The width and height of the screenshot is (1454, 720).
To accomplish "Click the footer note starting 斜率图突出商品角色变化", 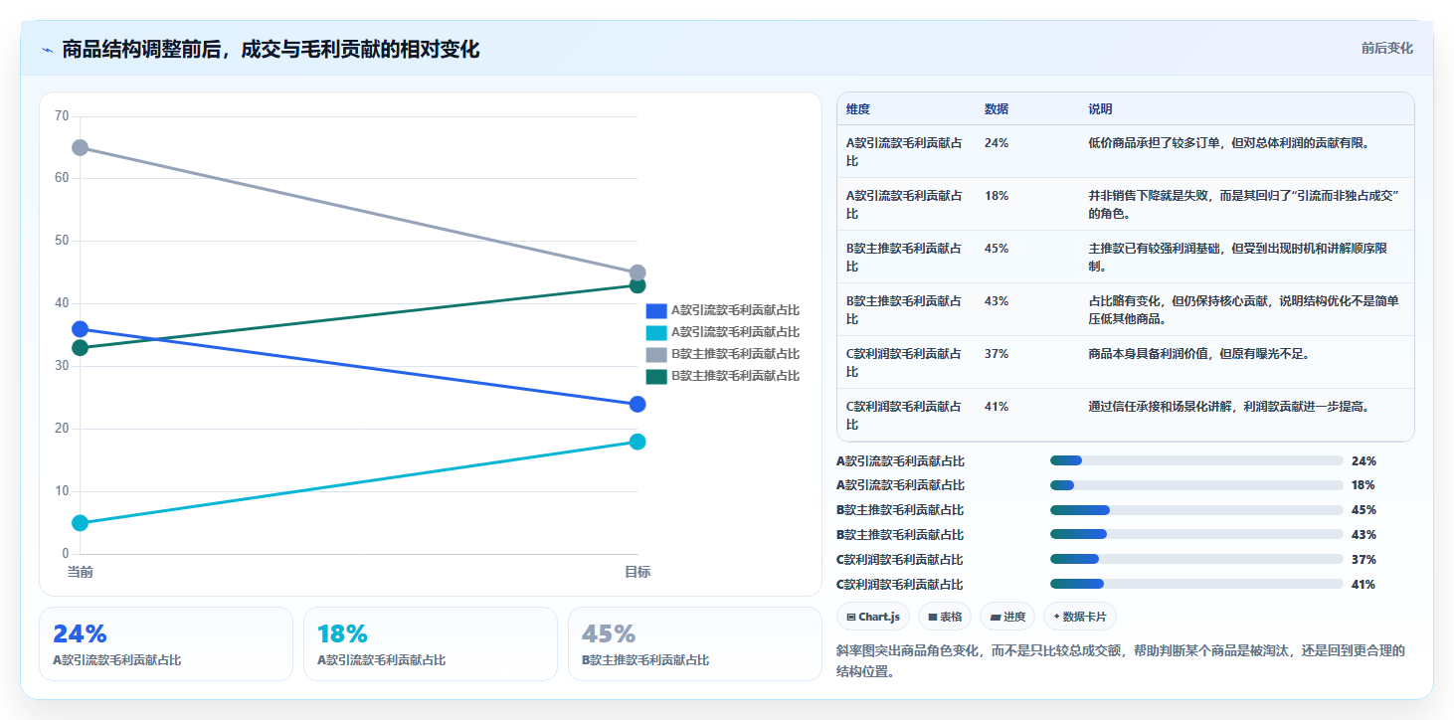I will pyautogui.click(x=1121, y=660).
